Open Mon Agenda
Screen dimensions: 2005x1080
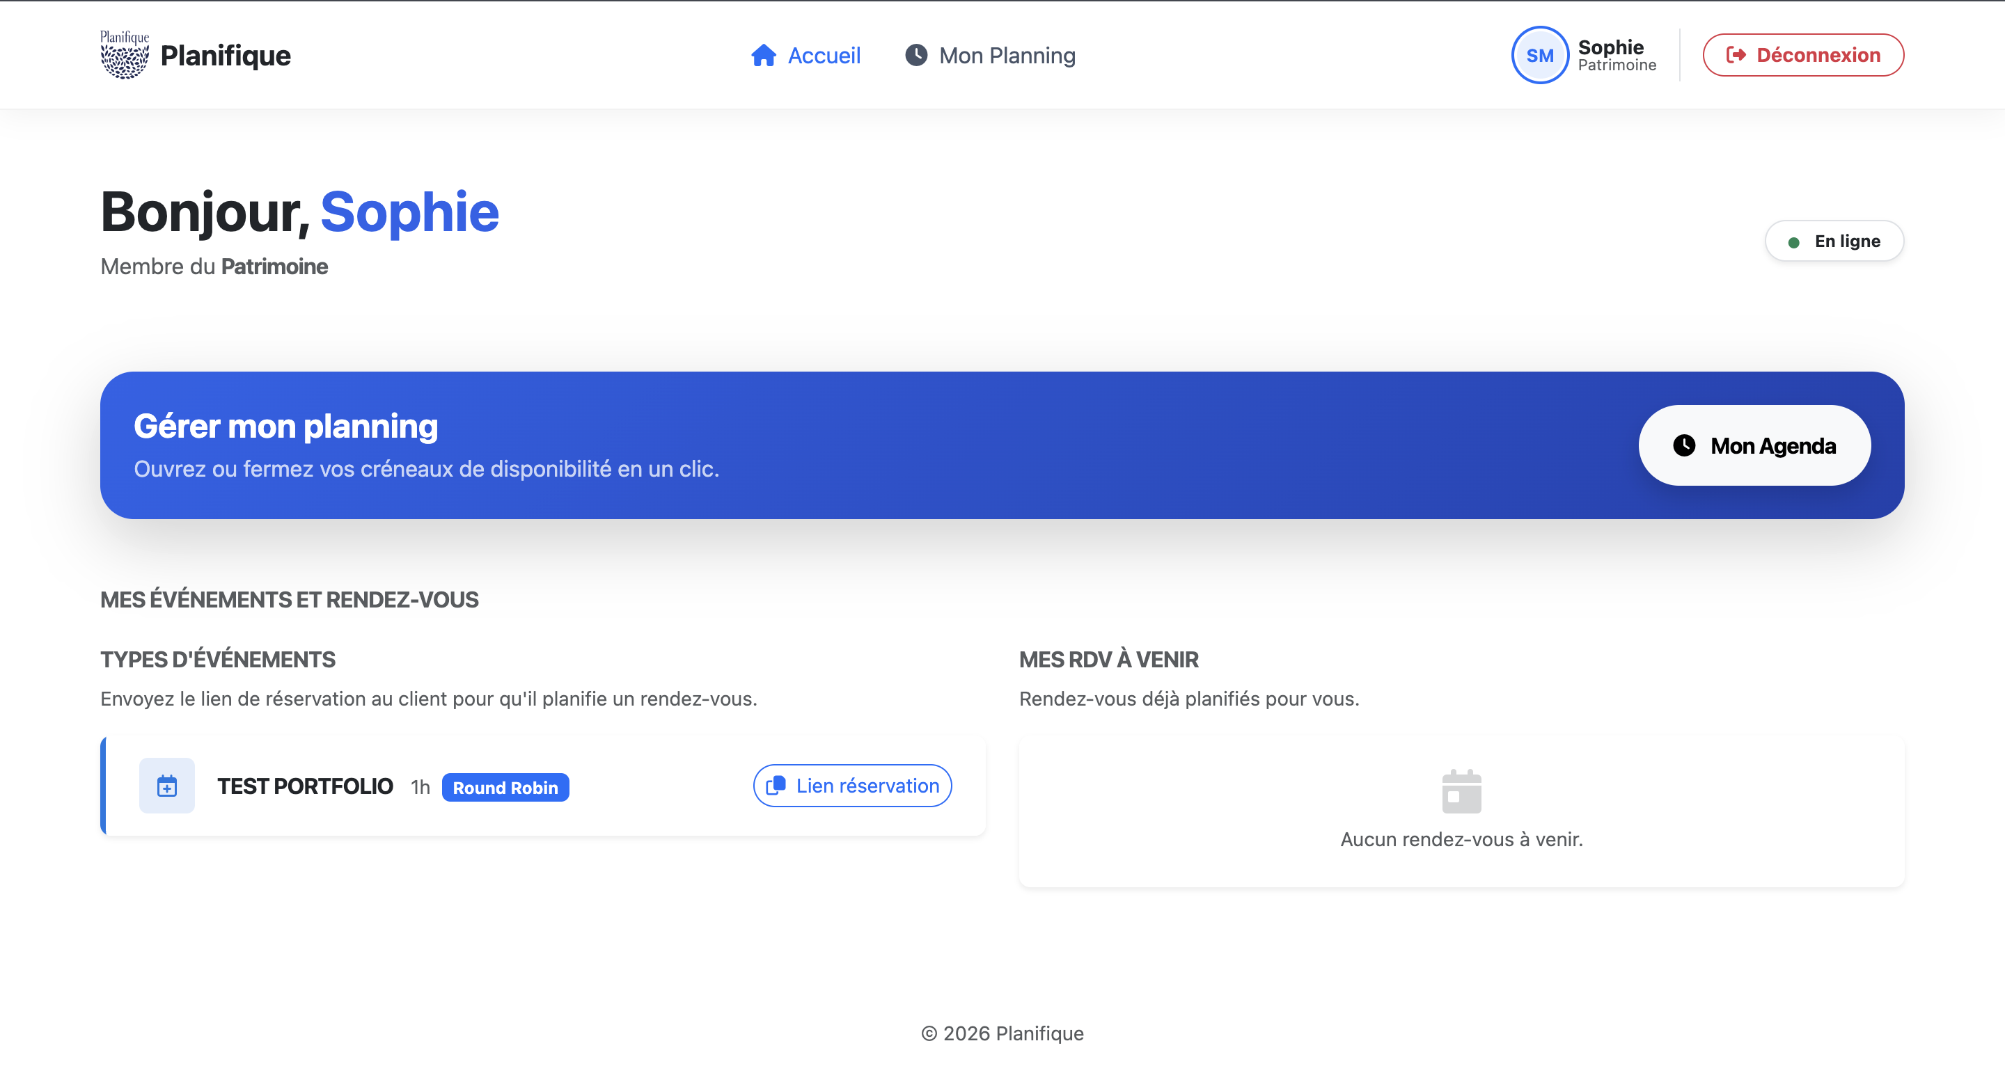point(1754,445)
